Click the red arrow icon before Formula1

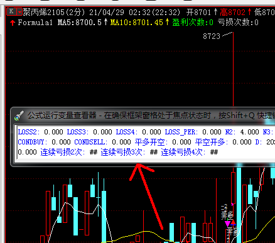tap(13, 23)
